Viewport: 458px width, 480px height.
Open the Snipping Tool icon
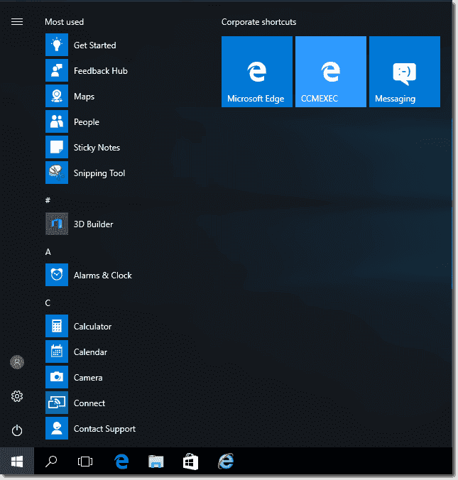click(57, 173)
